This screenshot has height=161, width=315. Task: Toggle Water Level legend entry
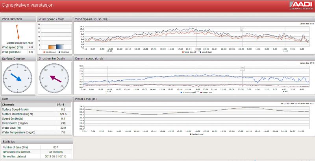(196, 134)
